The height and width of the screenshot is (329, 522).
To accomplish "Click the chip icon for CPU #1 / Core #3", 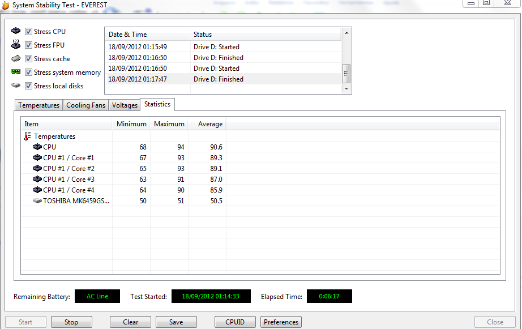I will point(37,180).
